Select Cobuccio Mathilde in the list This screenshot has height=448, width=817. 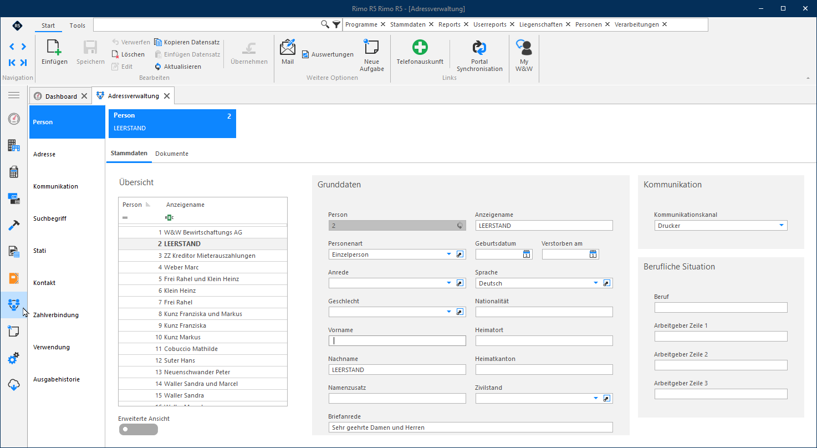click(203, 349)
